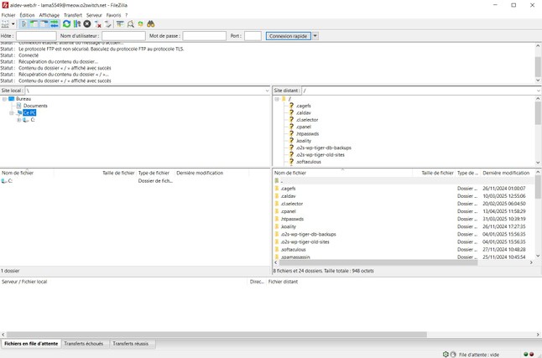Open the Site Manager icon
Viewport: 542px width, 358px height.
pos(5,23)
